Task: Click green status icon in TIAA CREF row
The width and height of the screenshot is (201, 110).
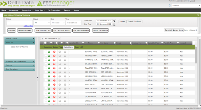Action: point(49,68)
